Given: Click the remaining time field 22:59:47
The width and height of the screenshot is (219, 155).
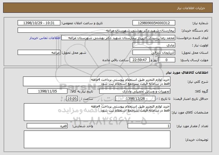Looking at the screenshot, I should [x=140, y=60].
